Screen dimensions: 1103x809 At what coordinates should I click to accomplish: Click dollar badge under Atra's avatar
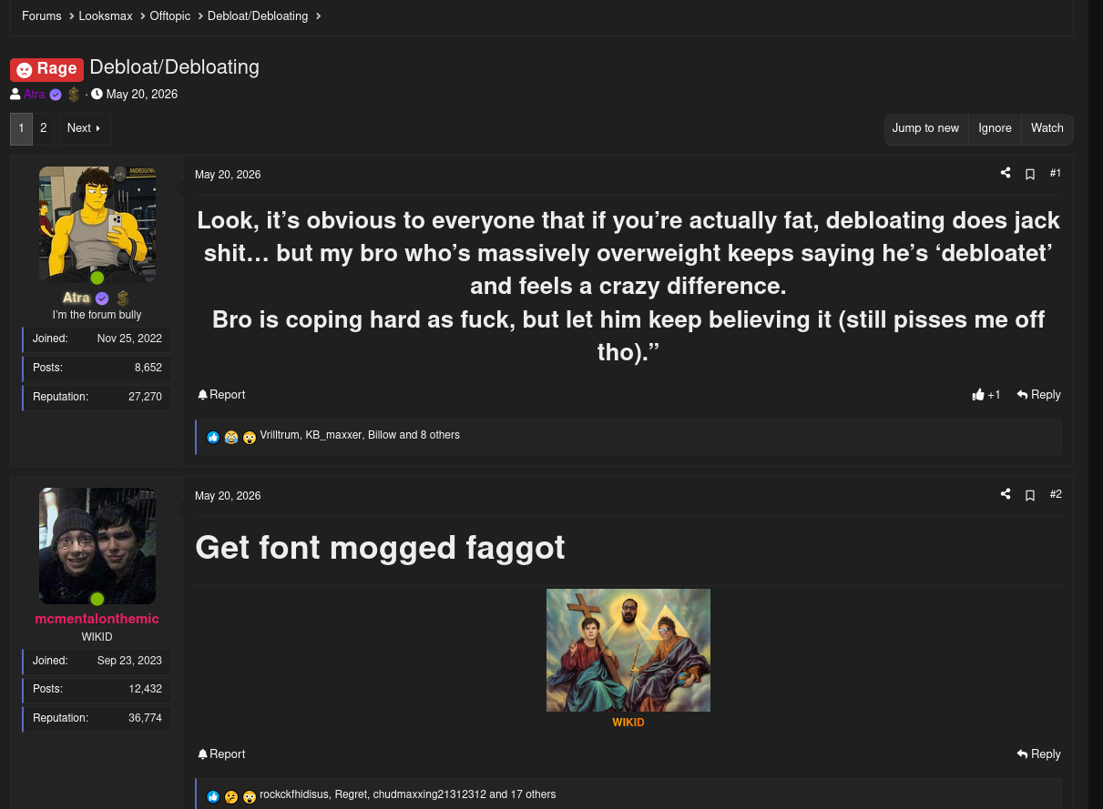[x=123, y=298]
